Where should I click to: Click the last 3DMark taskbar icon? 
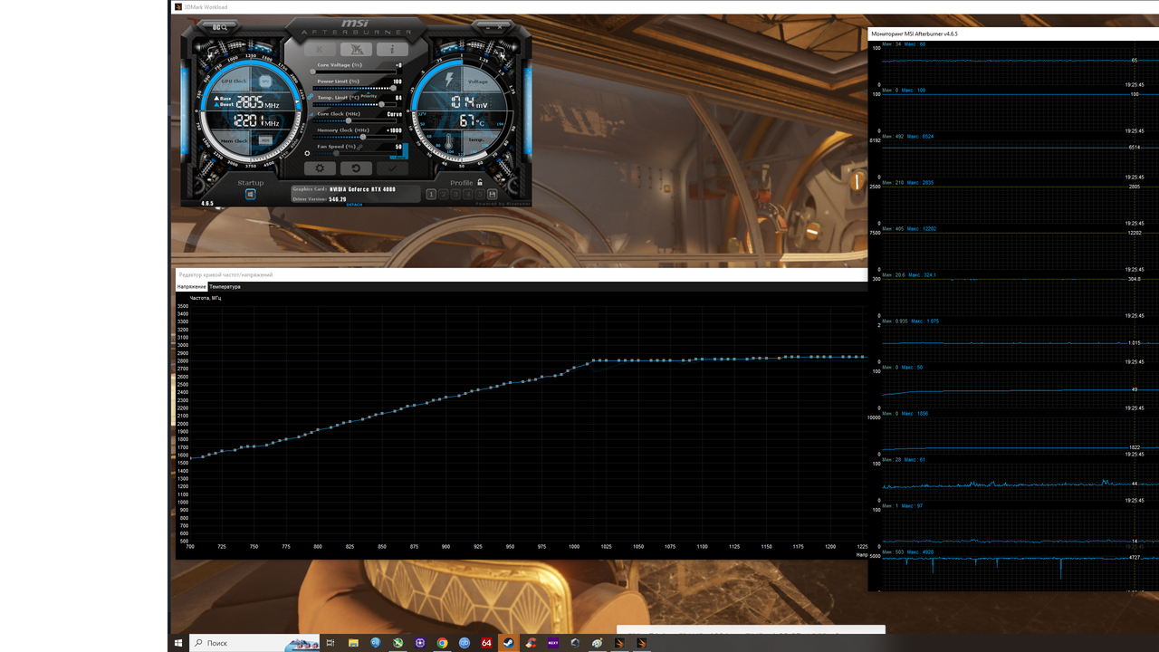(642, 643)
